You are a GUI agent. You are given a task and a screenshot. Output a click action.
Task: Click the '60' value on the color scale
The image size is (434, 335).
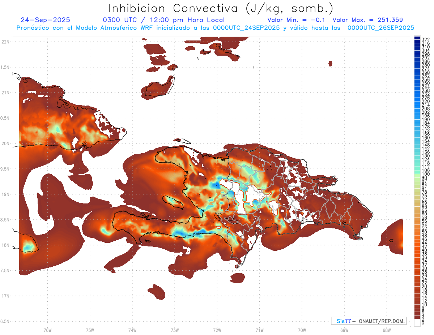click(x=424, y=214)
